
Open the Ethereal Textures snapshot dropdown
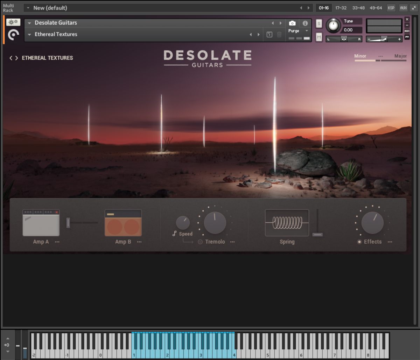coord(29,34)
